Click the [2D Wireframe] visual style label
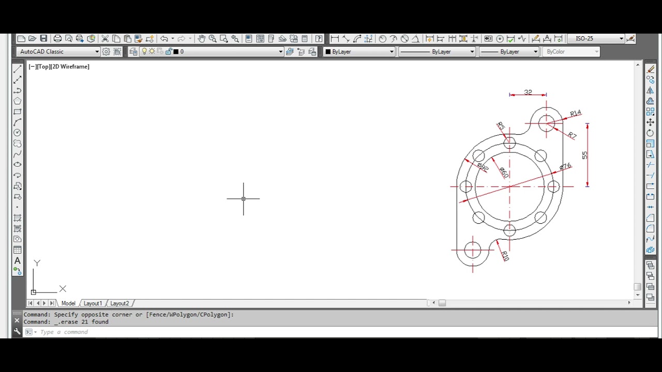The height and width of the screenshot is (372, 662). [70, 67]
